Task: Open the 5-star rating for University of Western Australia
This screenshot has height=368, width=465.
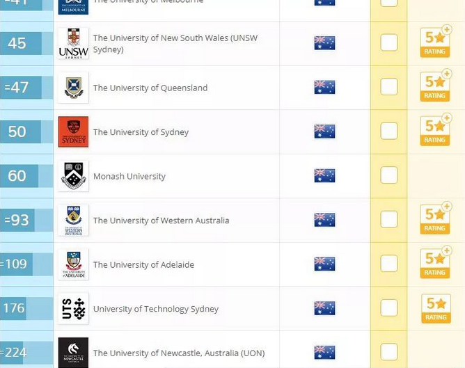Action: [436, 218]
